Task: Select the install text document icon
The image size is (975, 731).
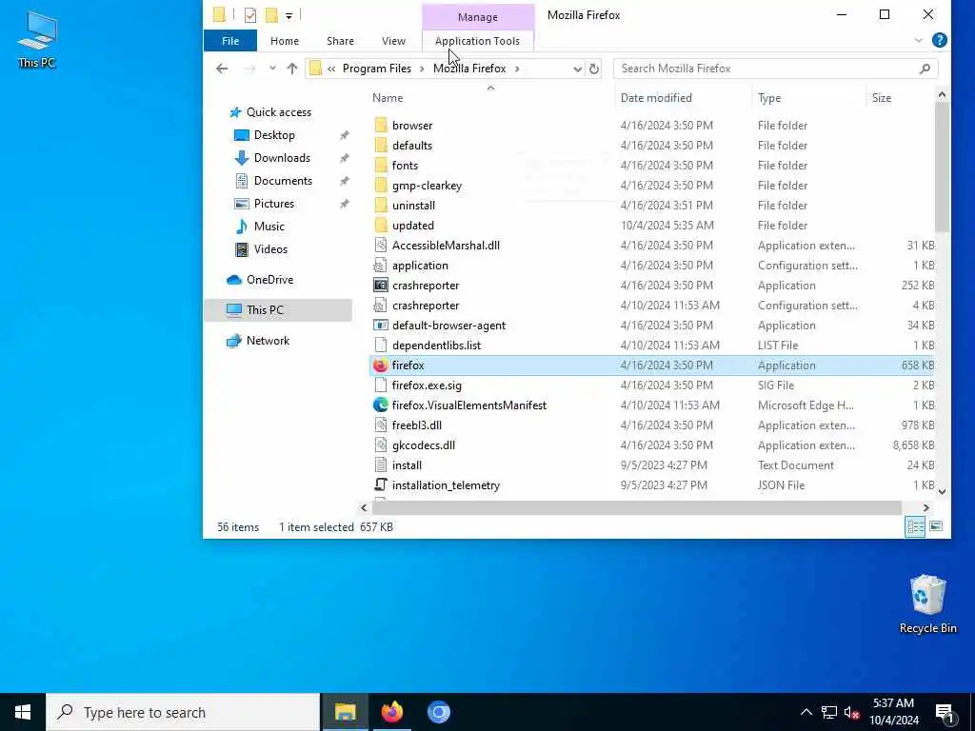Action: [381, 464]
